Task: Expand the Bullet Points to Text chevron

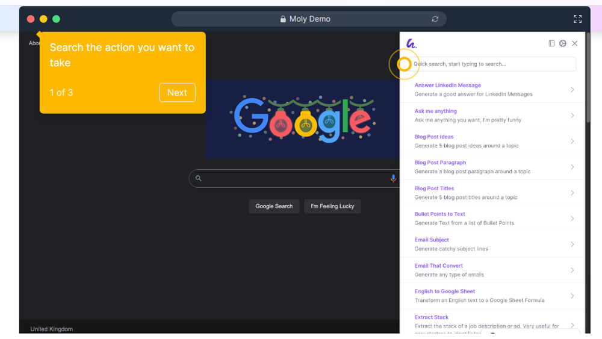Action: (x=572, y=218)
